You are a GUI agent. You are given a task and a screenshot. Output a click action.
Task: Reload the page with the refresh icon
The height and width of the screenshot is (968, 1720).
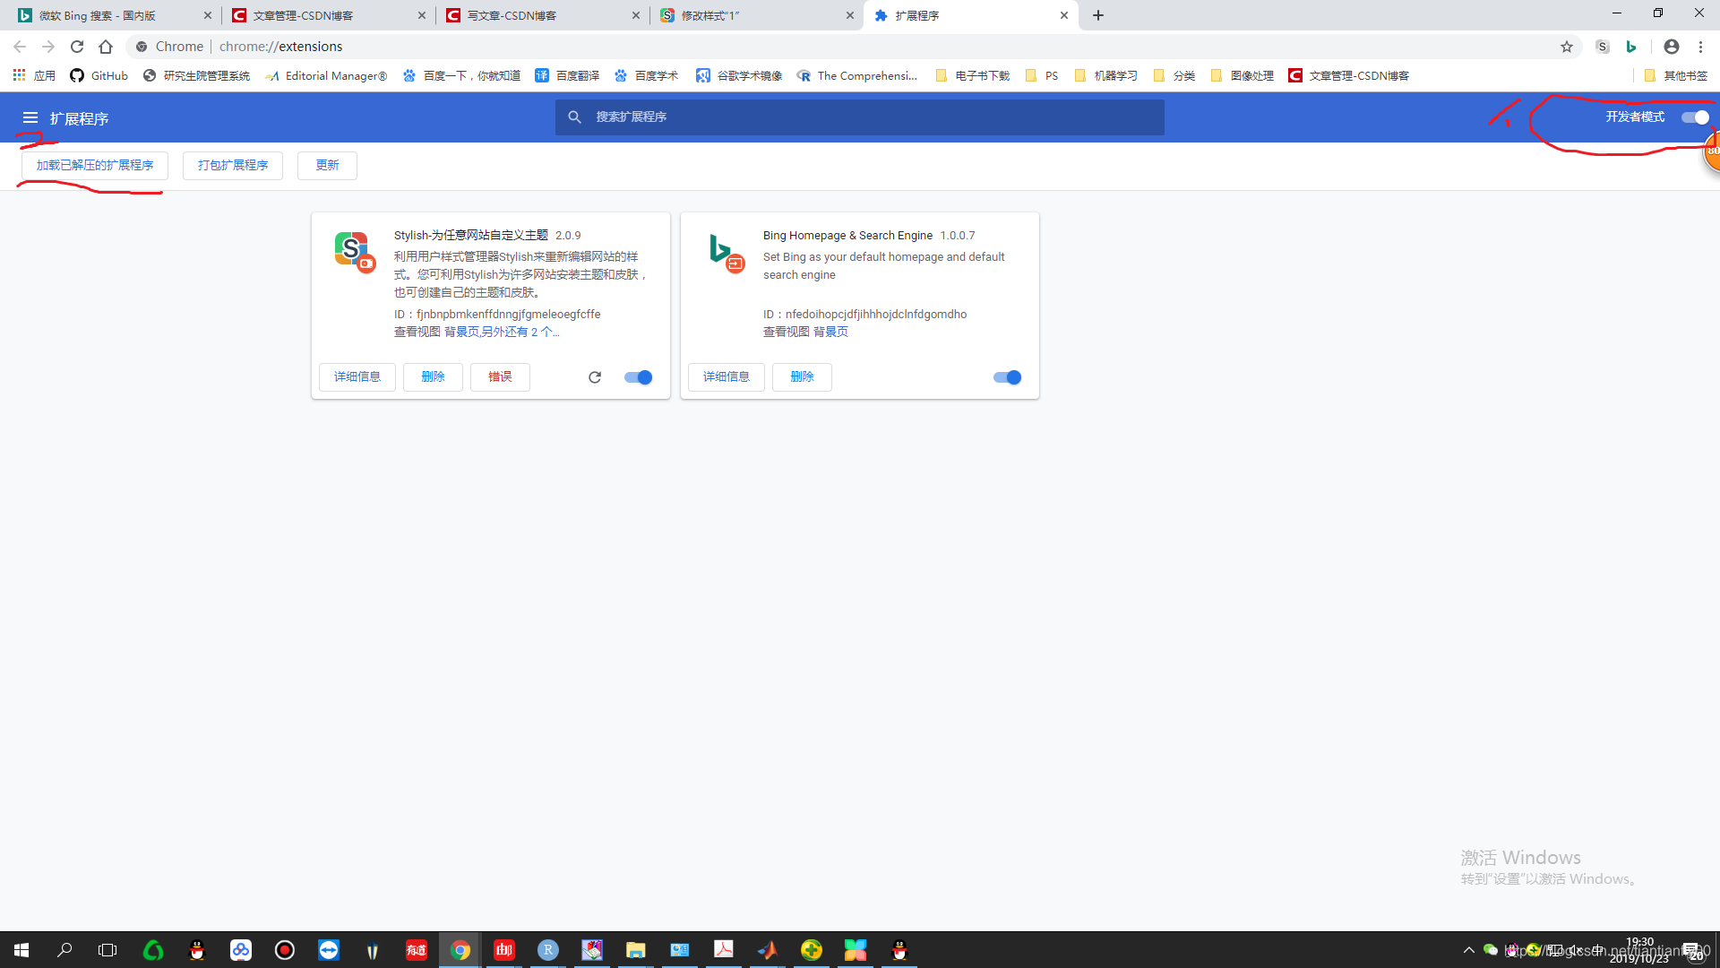pyautogui.click(x=77, y=47)
